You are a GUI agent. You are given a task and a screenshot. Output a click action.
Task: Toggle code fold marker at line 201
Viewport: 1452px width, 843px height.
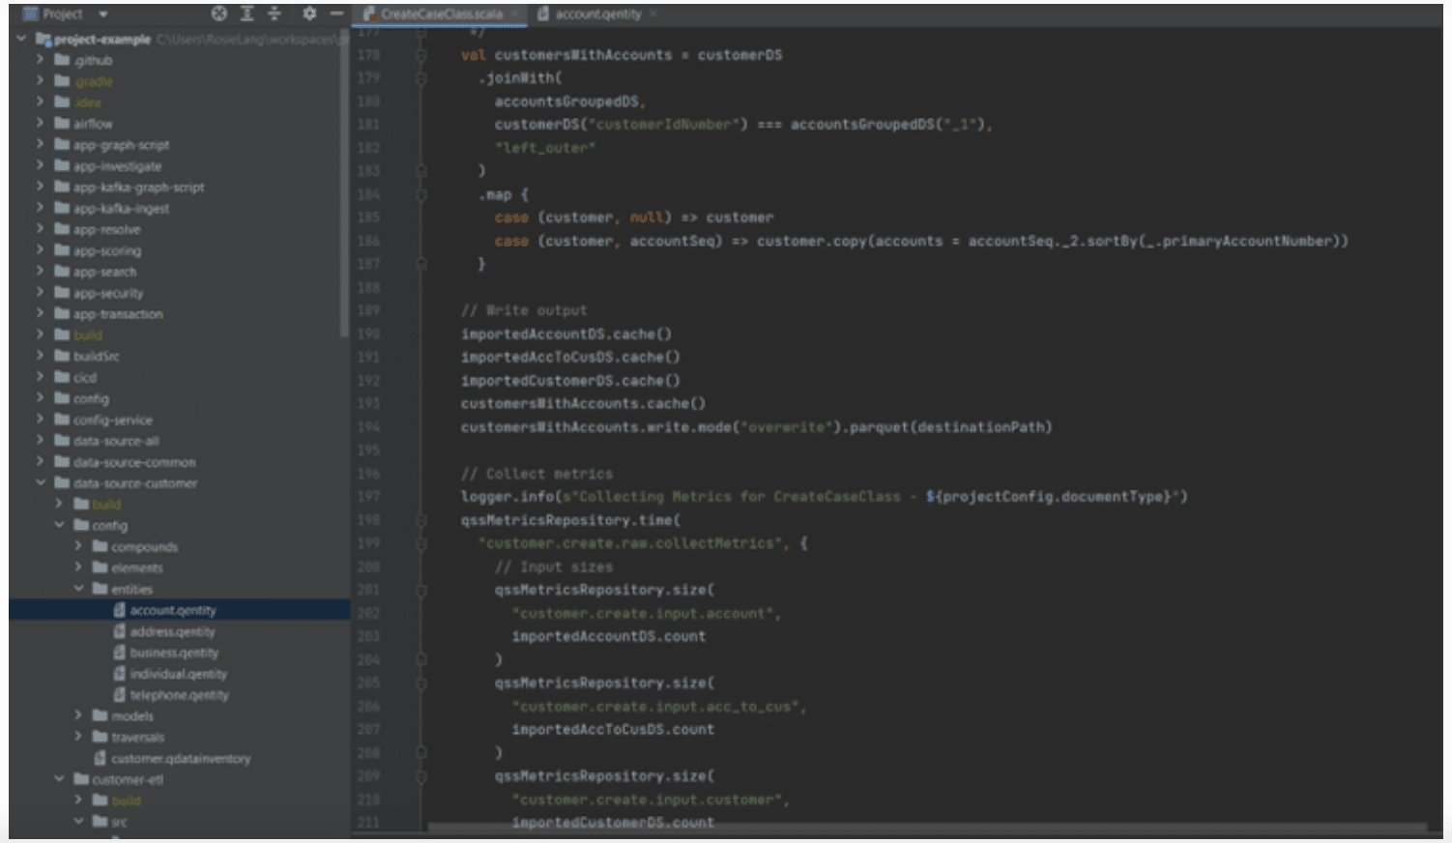tap(421, 590)
